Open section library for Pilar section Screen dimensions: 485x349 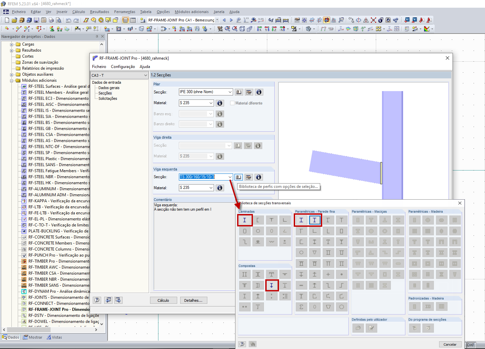[238, 92]
